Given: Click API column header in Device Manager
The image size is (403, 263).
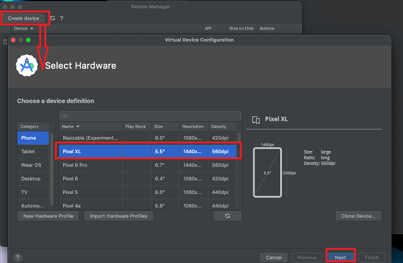Looking at the screenshot, I should 208,28.
